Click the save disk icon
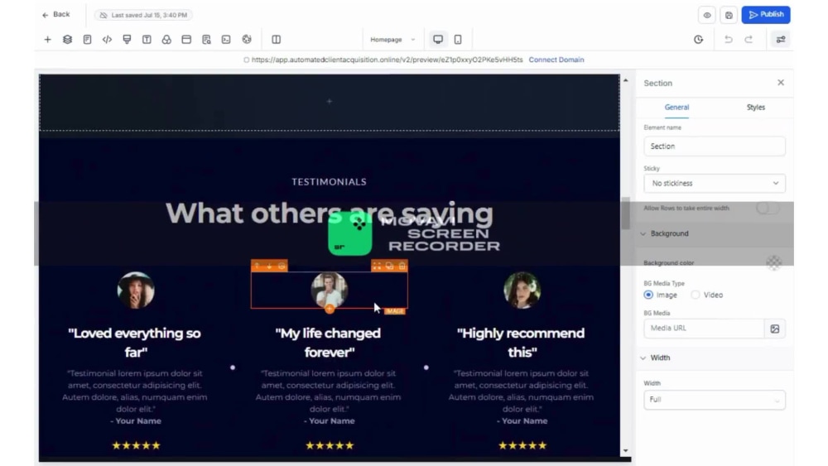 [x=729, y=15]
